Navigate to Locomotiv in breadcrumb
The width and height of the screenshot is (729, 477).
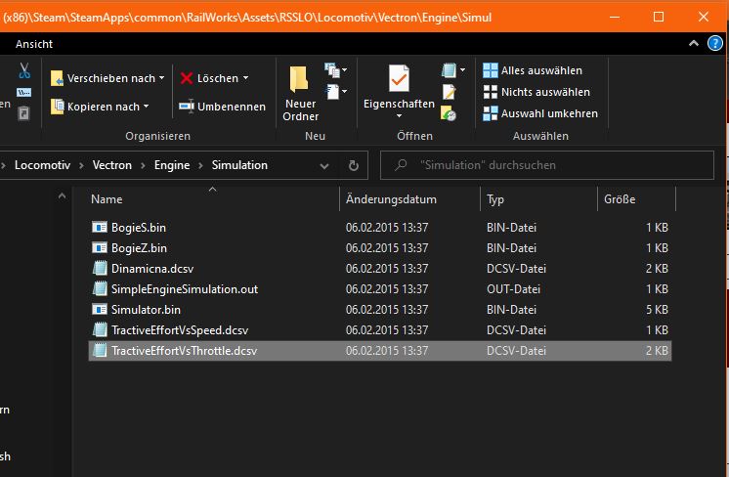42,165
